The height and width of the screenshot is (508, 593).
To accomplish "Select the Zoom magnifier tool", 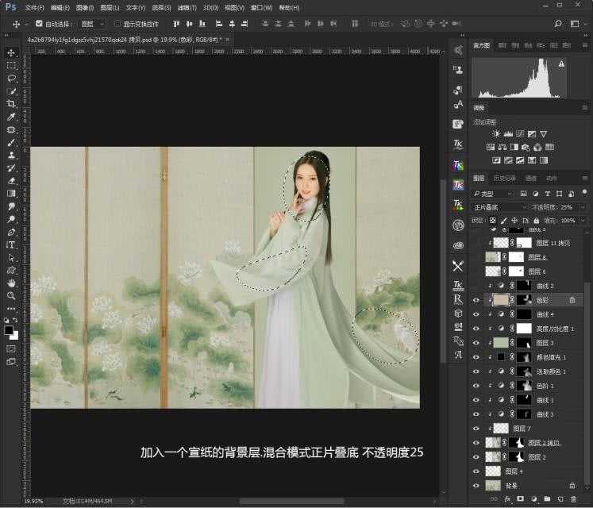I will pos(11,295).
